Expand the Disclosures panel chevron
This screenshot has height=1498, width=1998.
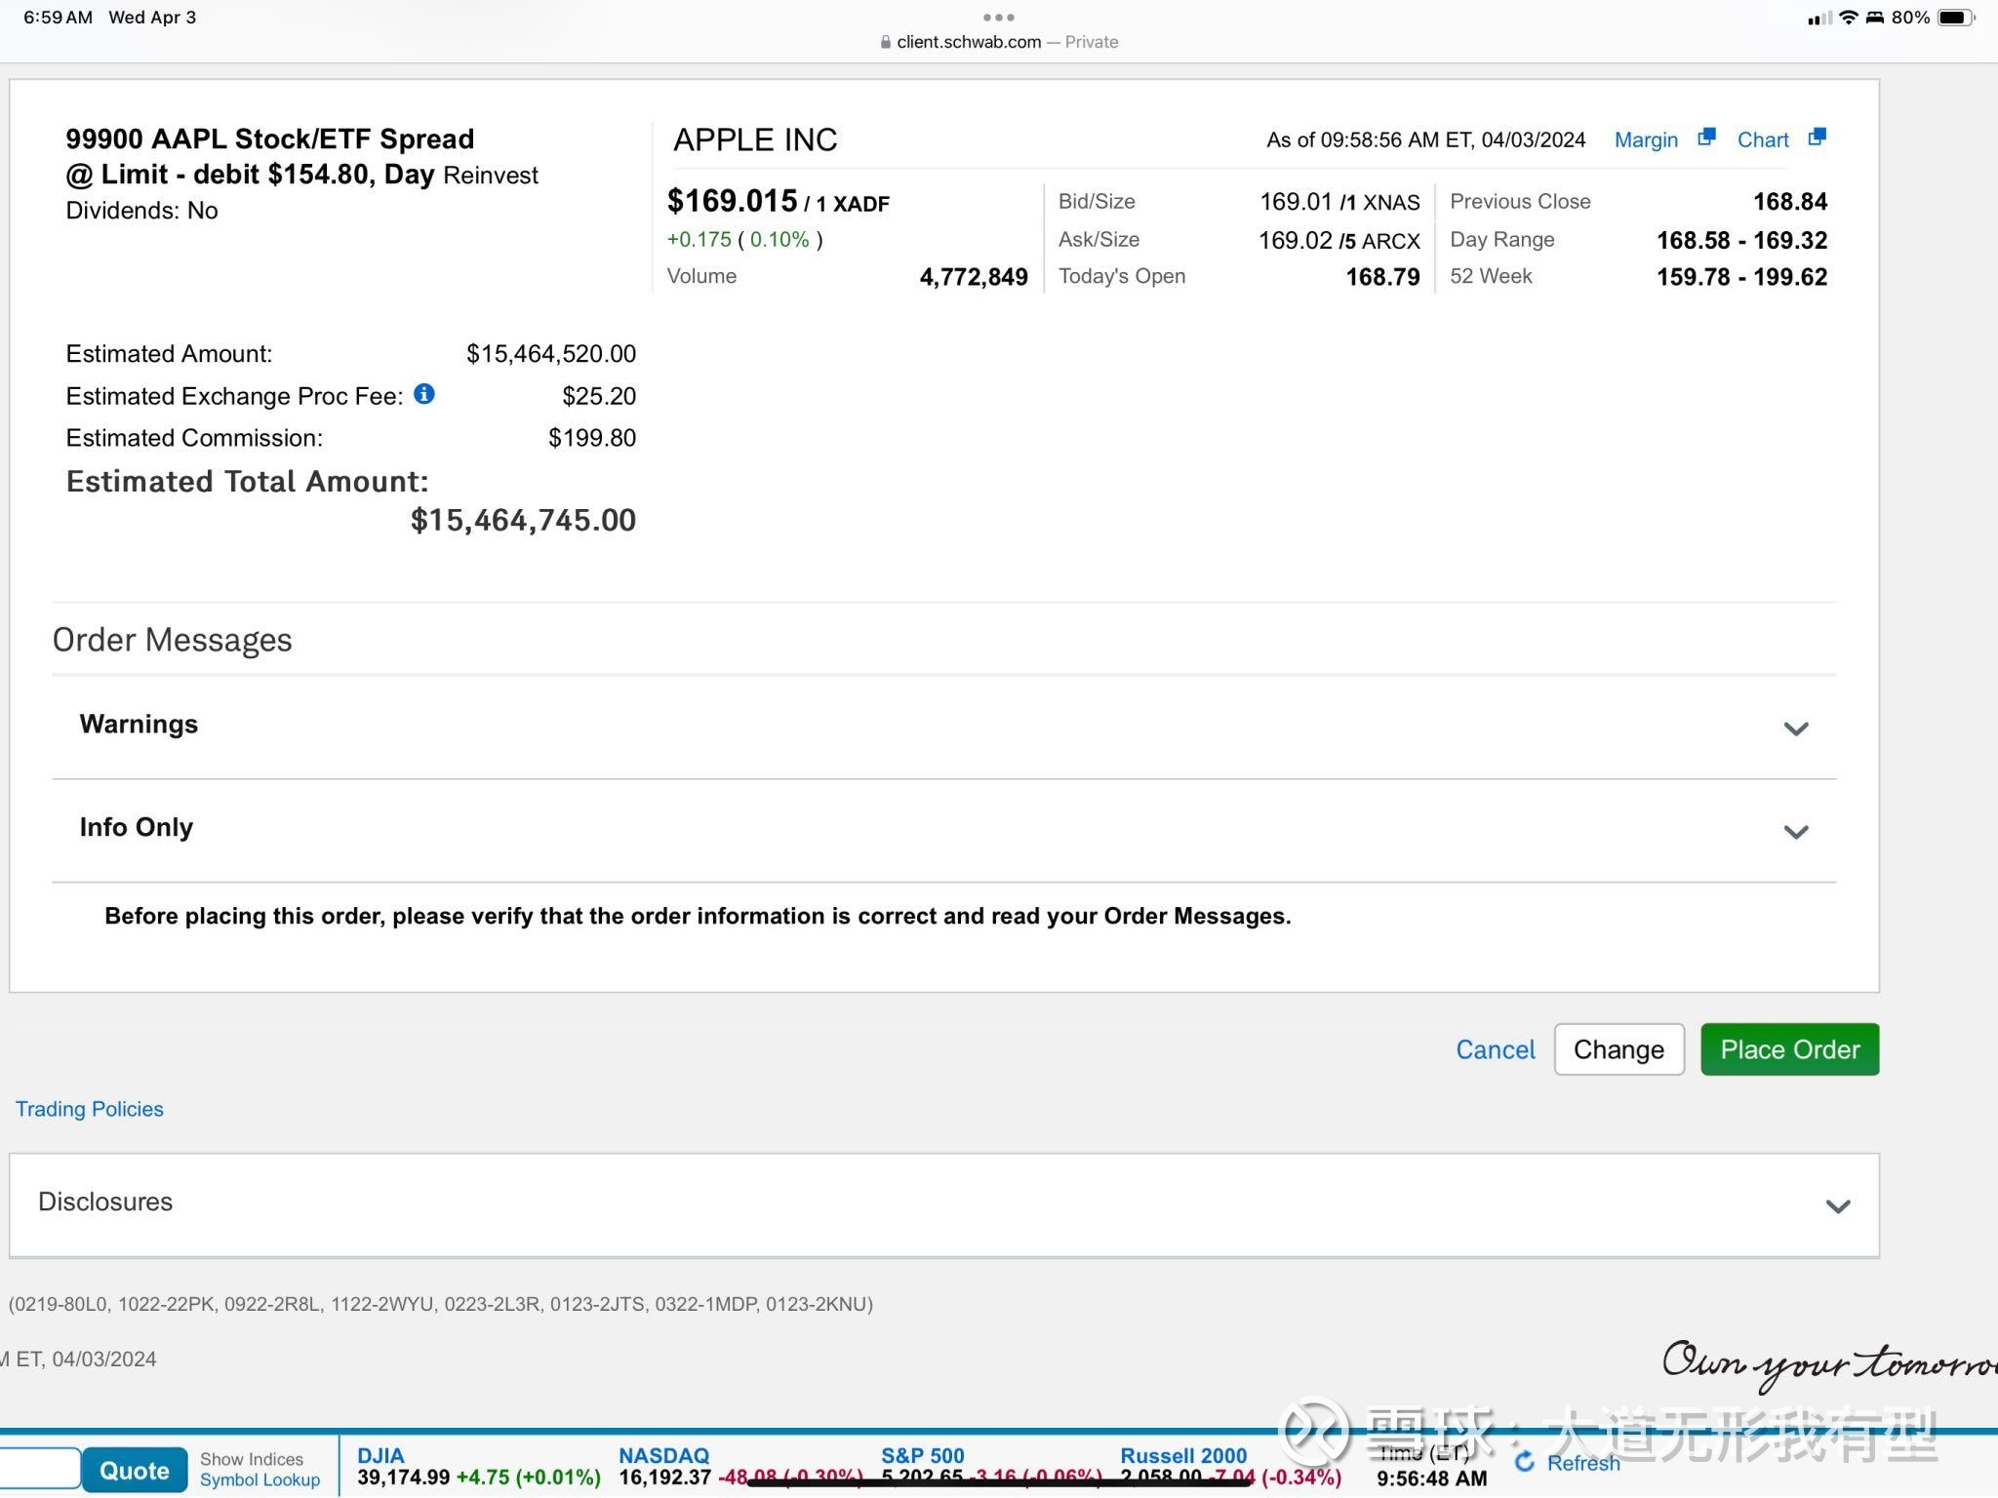click(1838, 1206)
